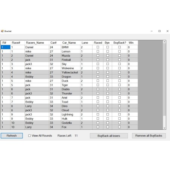Click the grid vertical scrollbar thumb

click(164, 79)
